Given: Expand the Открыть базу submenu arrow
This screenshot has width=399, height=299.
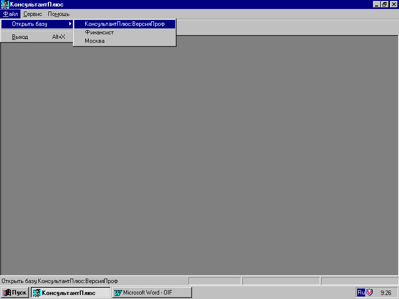Looking at the screenshot, I should pyautogui.click(x=70, y=24).
